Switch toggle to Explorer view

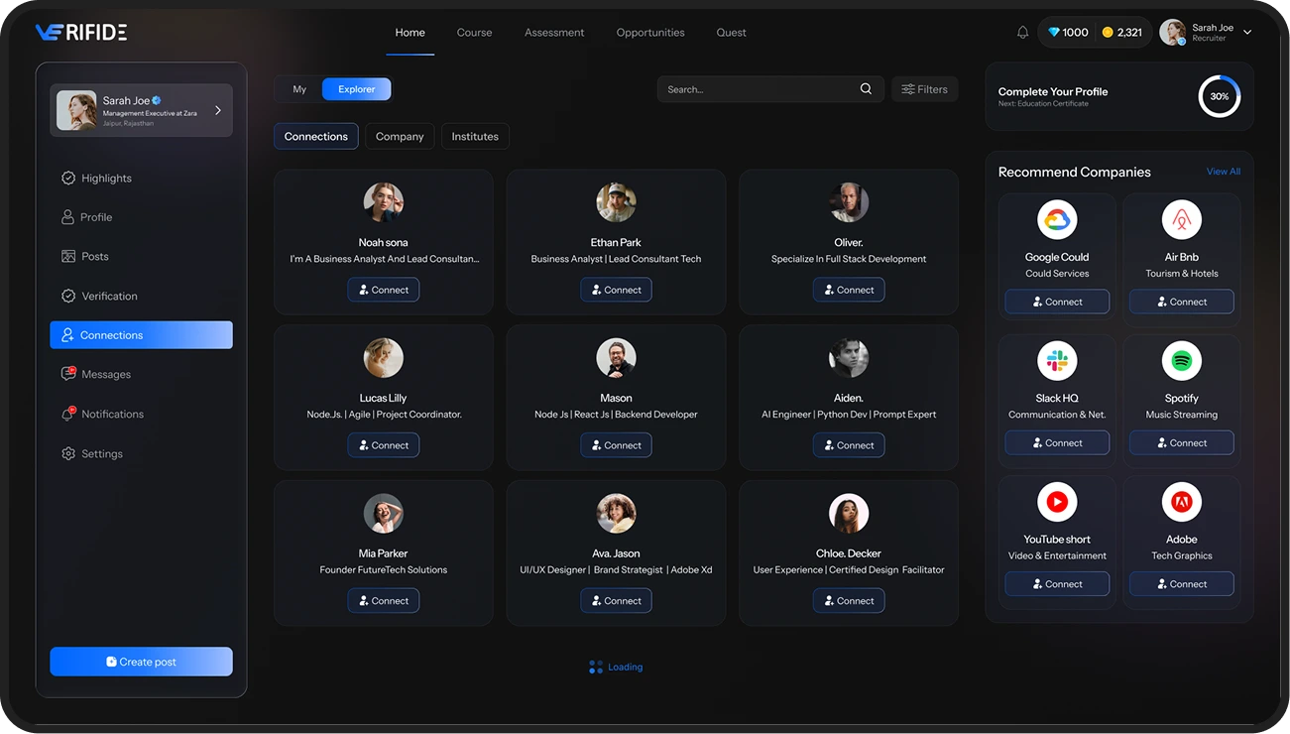coord(356,89)
